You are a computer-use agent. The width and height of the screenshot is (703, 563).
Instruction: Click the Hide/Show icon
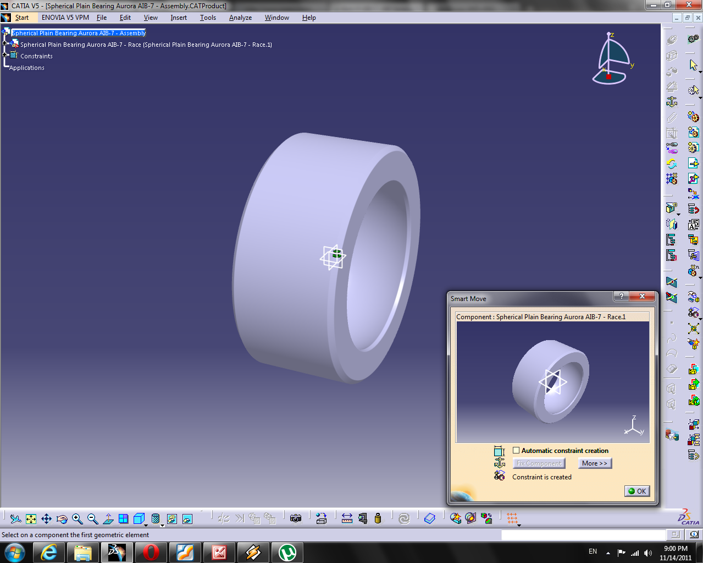click(172, 518)
